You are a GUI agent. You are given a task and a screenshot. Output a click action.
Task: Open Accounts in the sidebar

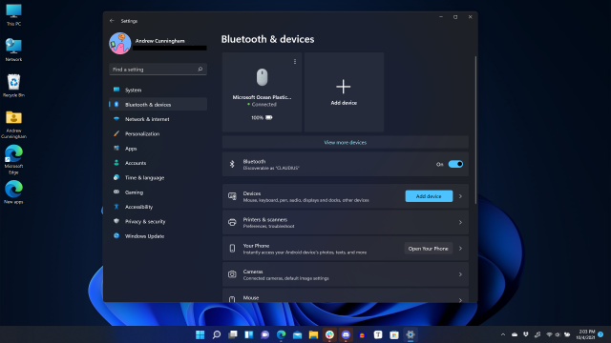(x=158, y=163)
